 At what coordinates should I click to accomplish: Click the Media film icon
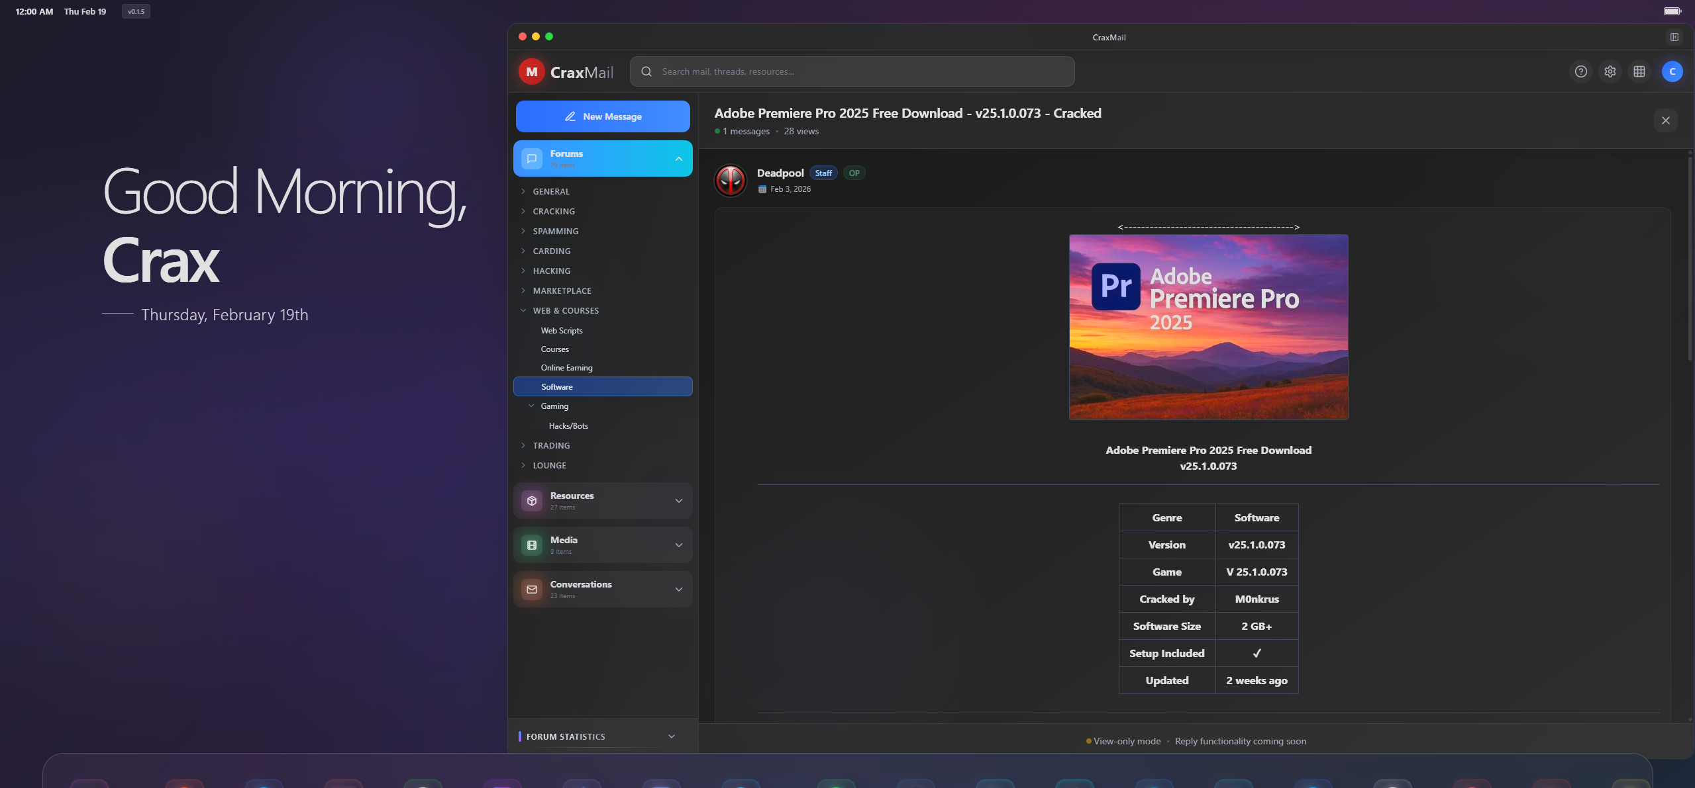pos(531,545)
